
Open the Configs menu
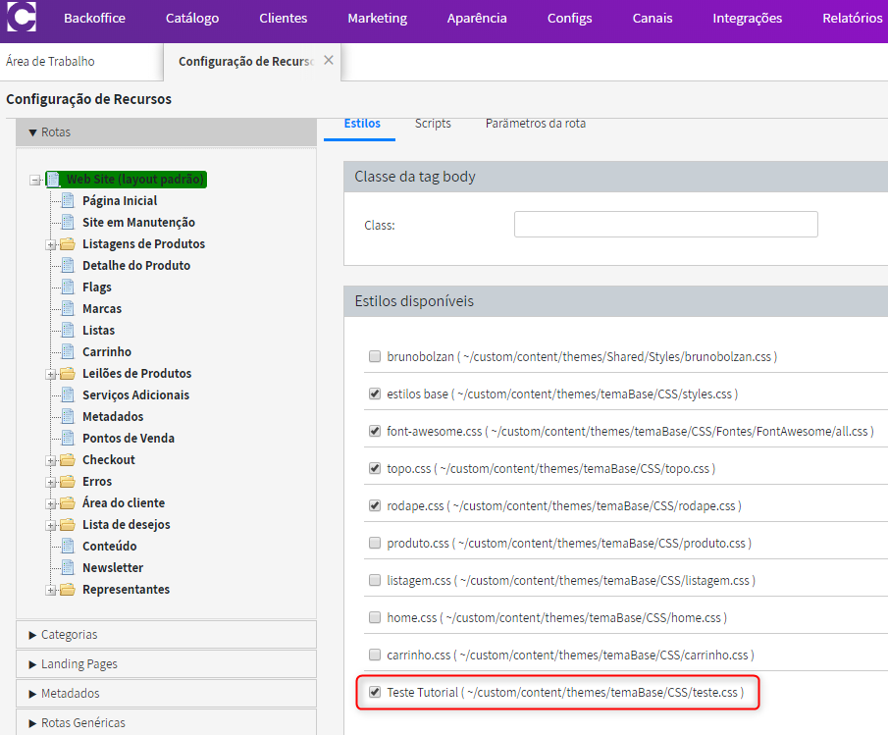pos(570,18)
